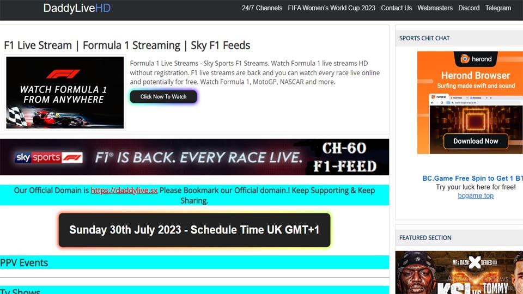Viewport: 523px width, 294px height.
Task: Click the Sunday 30th July 2023 schedule button
Action: pyautogui.click(x=194, y=230)
